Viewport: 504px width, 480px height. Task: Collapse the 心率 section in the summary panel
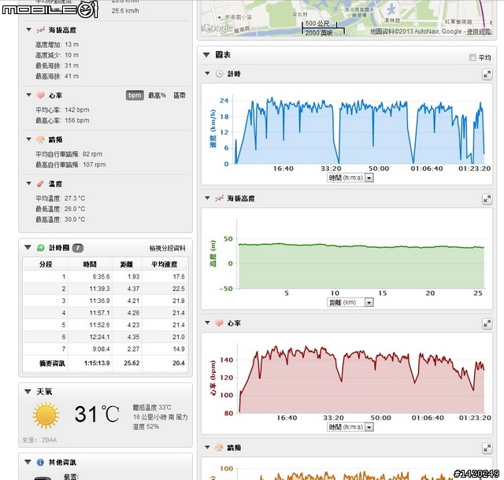pyautogui.click(x=28, y=95)
